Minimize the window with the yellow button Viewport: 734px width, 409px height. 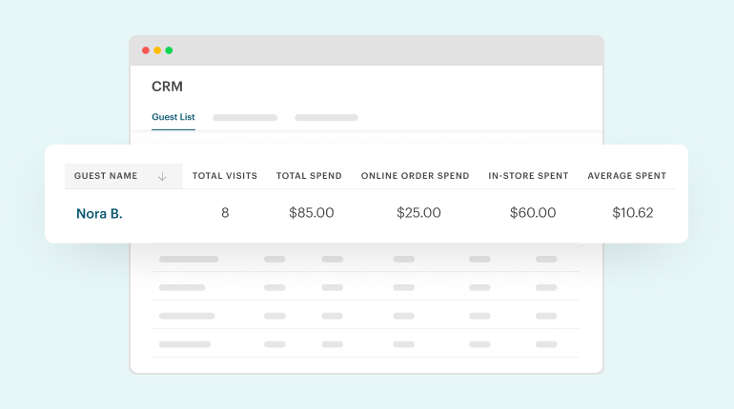tap(157, 50)
